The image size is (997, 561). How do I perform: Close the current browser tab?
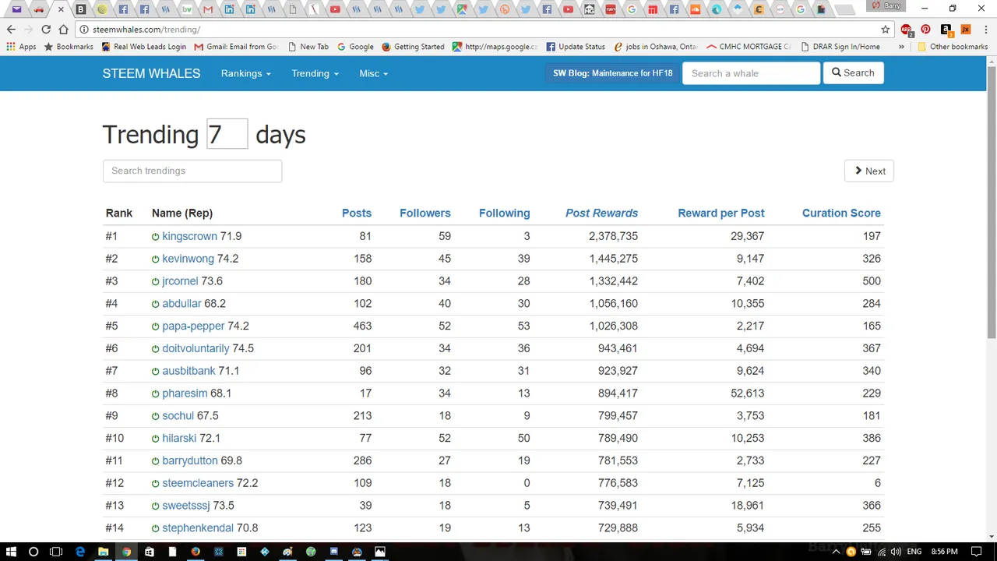pyautogui.click(x=61, y=9)
